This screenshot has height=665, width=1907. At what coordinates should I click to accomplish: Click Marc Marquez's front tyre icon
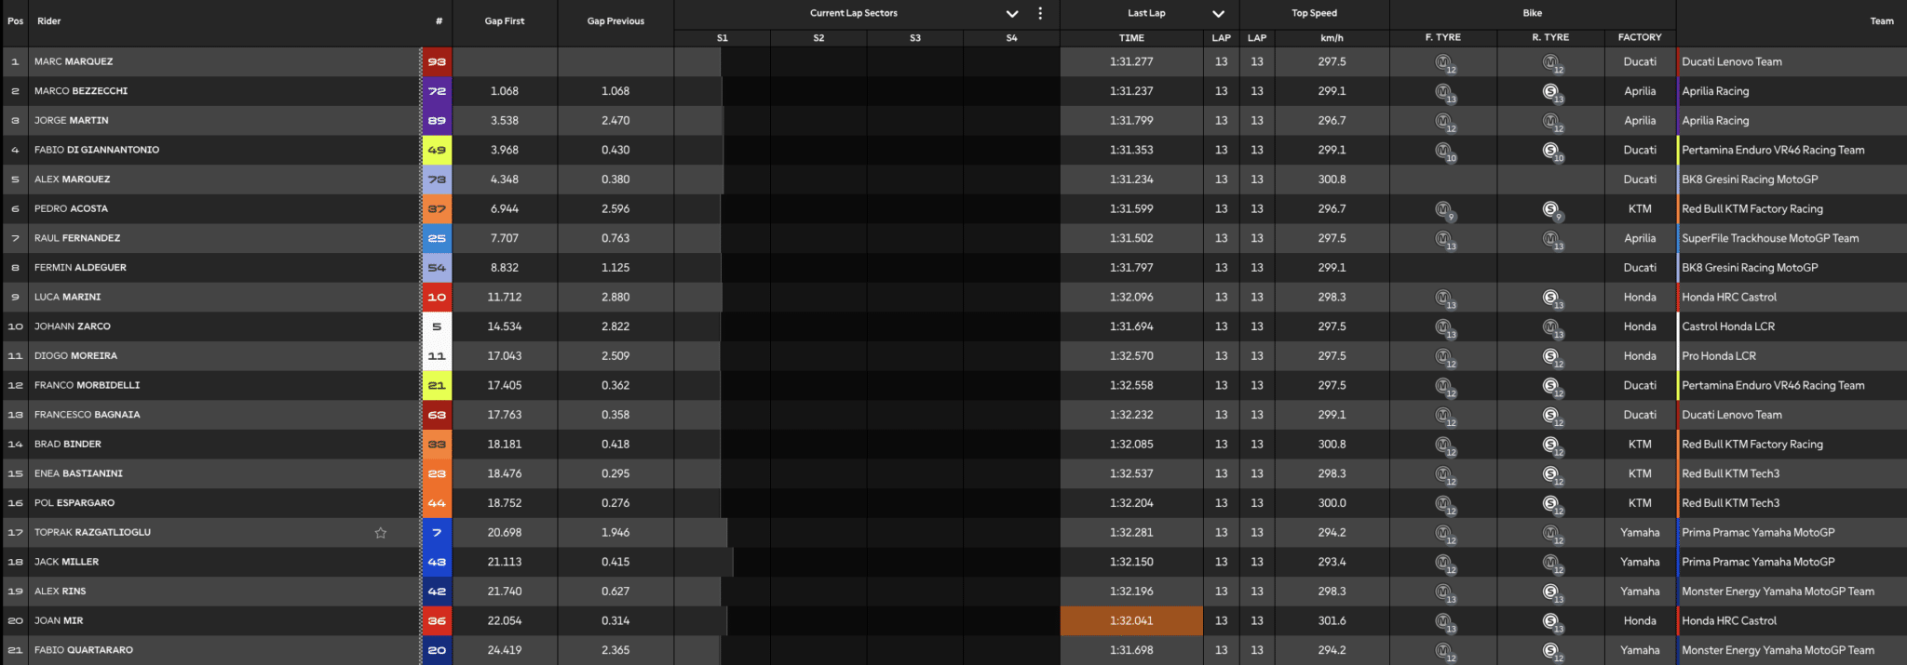(x=1444, y=63)
